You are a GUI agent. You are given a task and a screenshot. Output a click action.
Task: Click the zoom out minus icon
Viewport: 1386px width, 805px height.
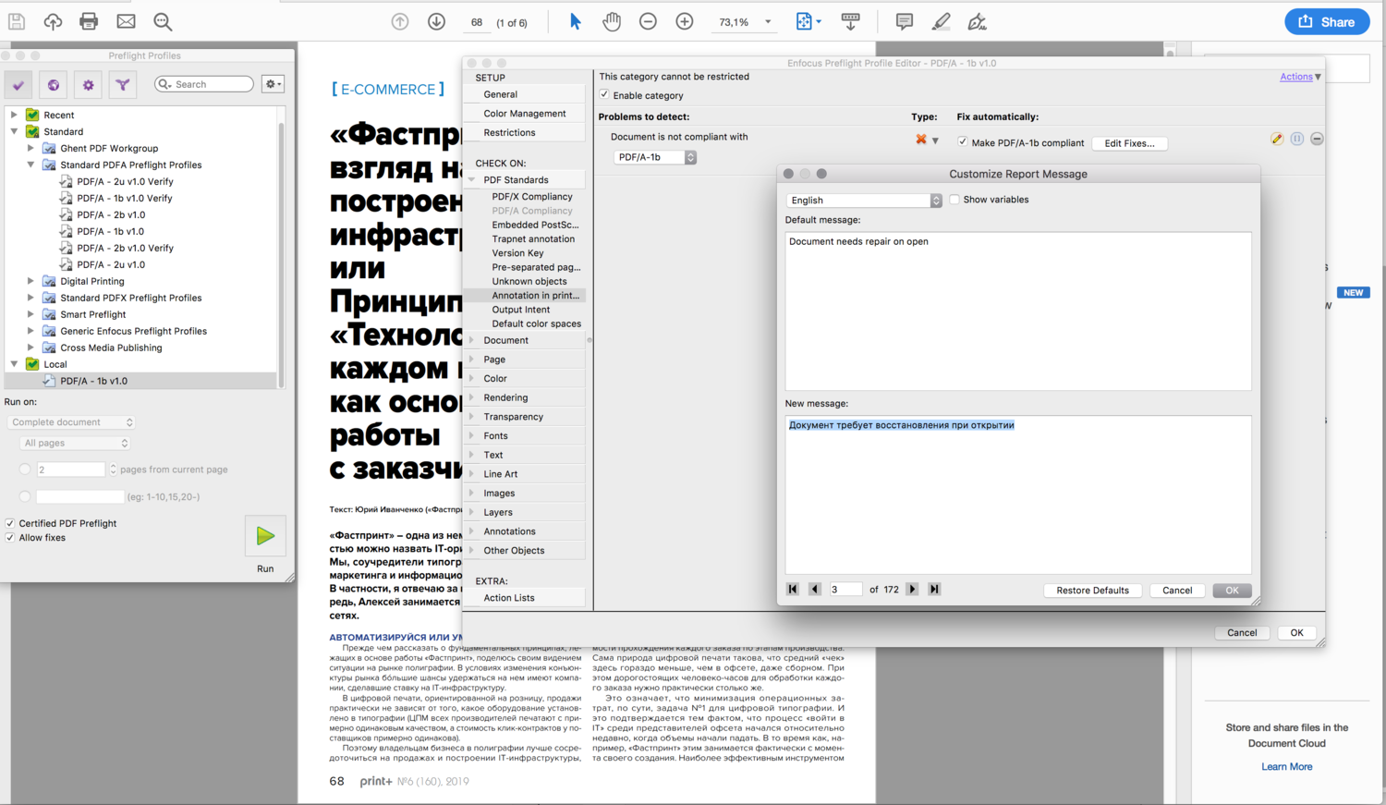click(x=648, y=21)
